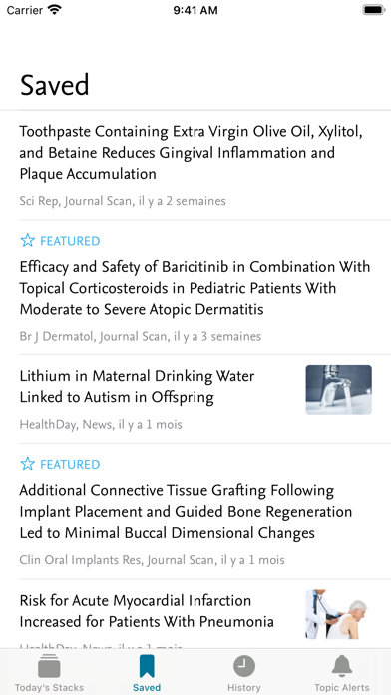391x695 pixels.
Task: Open the Baricitinib Atopic Dermatitis article
Action: (195, 288)
